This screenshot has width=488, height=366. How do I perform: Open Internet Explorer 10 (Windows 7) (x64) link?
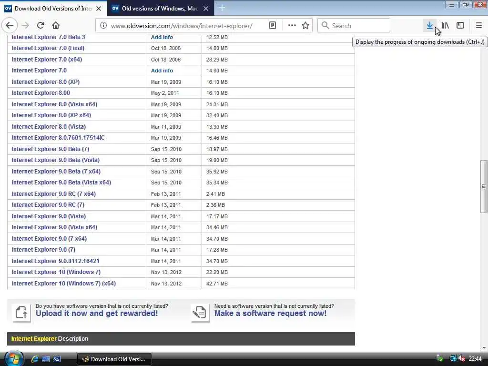click(x=64, y=284)
